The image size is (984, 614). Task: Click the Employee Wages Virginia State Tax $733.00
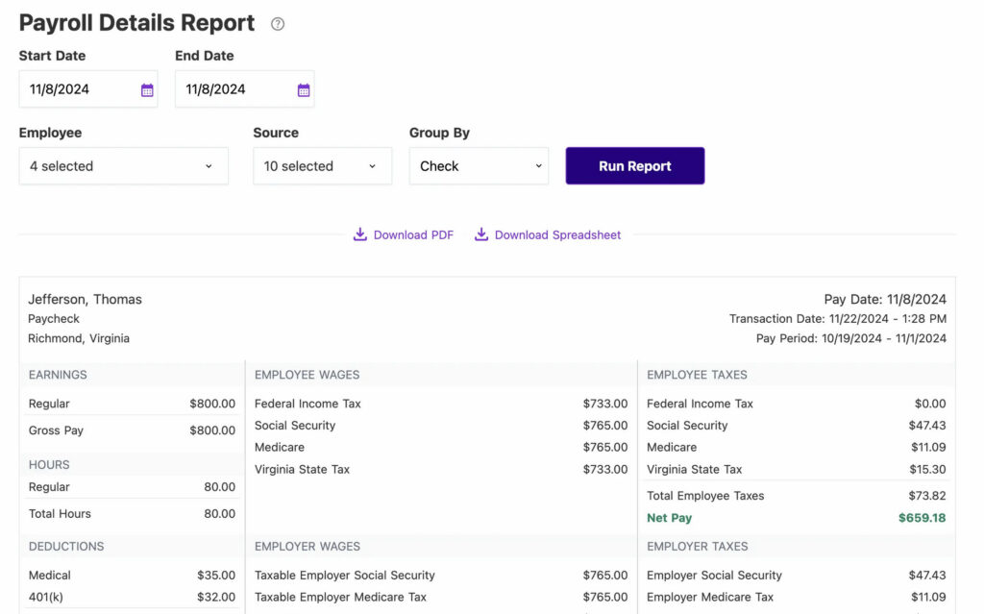[605, 469]
